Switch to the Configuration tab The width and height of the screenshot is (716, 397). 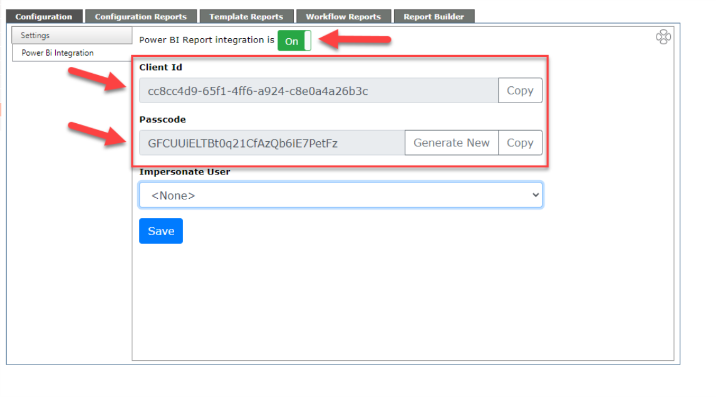(44, 16)
